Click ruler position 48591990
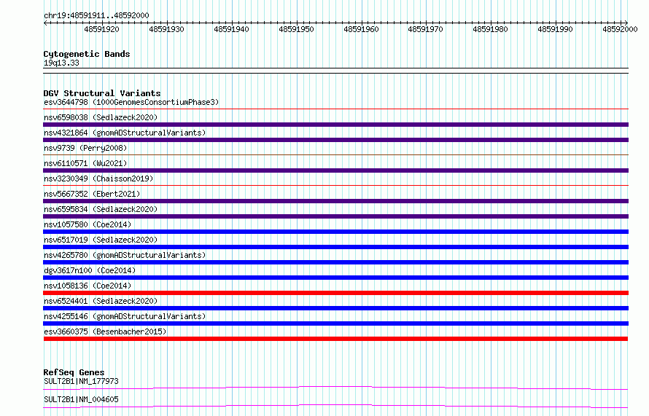 (x=555, y=29)
